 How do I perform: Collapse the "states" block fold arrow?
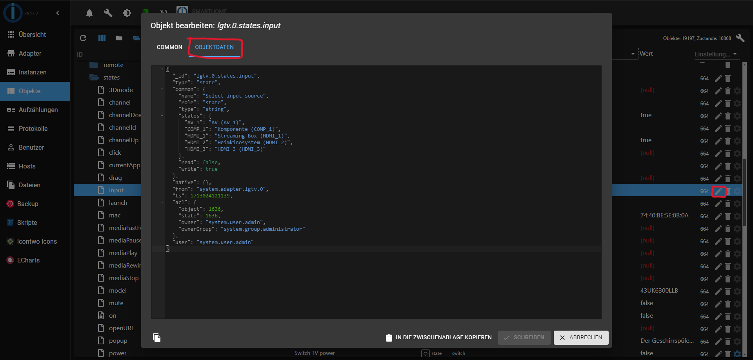(x=162, y=116)
